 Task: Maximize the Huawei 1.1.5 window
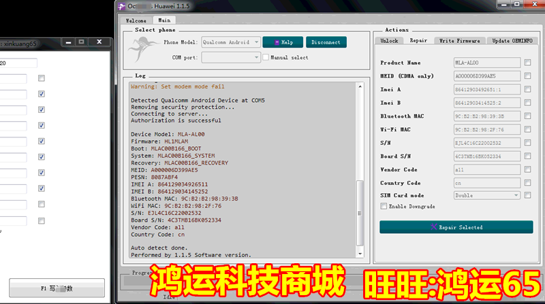pyautogui.click(x=517, y=4)
